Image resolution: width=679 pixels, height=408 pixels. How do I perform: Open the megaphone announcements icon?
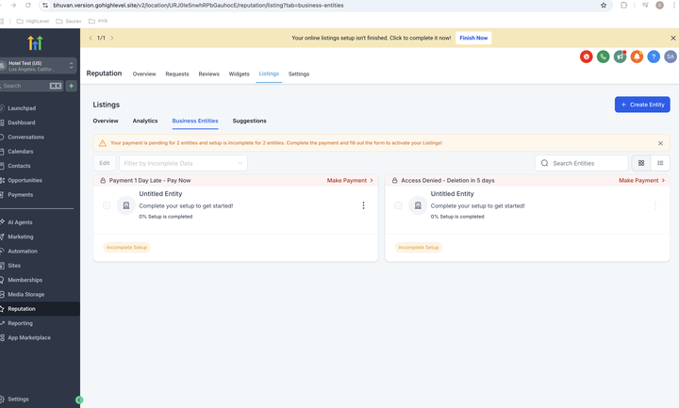pyautogui.click(x=620, y=57)
